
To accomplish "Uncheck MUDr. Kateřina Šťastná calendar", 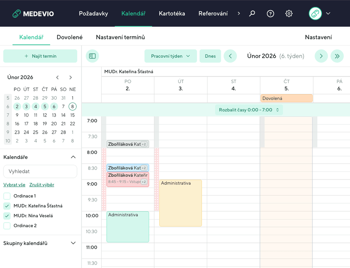I will 7,206.
